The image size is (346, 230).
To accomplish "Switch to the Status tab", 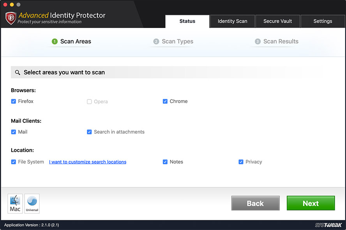I will pyautogui.click(x=187, y=21).
